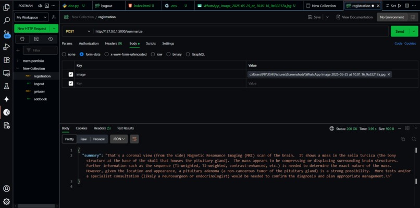Select the GraphQL body type
This screenshot has height=208, width=420.
pos(188,54)
